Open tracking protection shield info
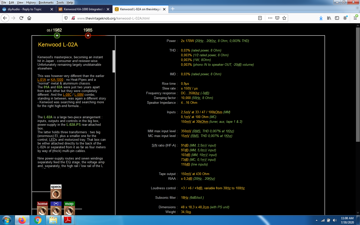Screen dimensions: 360x225 [66, 18]
